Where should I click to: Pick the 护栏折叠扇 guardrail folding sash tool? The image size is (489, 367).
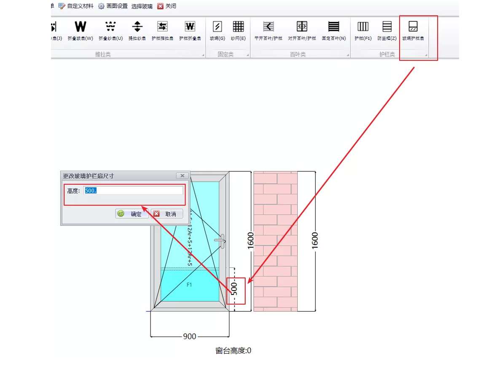tap(190, 30)
